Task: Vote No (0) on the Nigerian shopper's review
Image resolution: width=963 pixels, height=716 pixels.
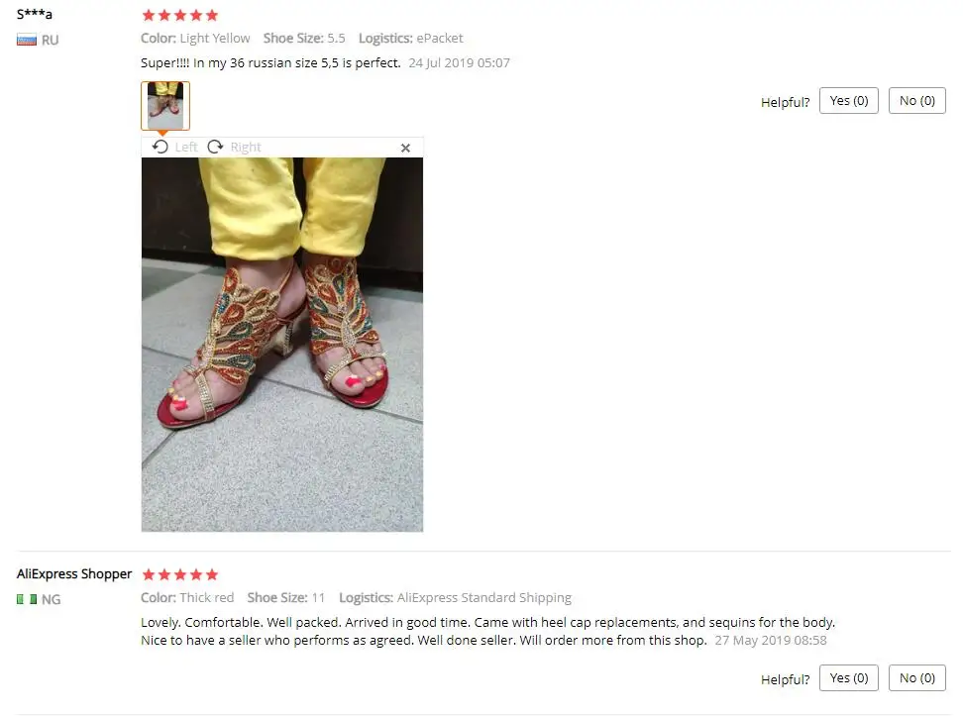Action: click(917, 678)
